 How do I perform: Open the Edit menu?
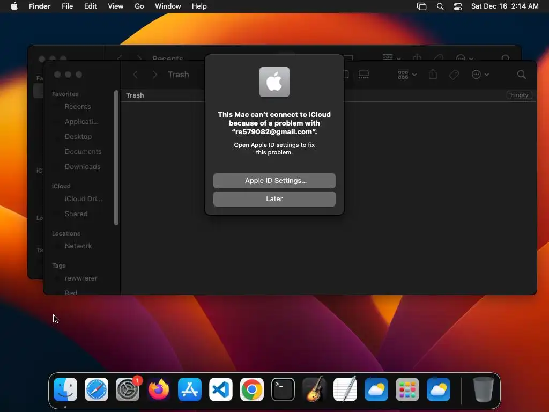tap(90, 6)
